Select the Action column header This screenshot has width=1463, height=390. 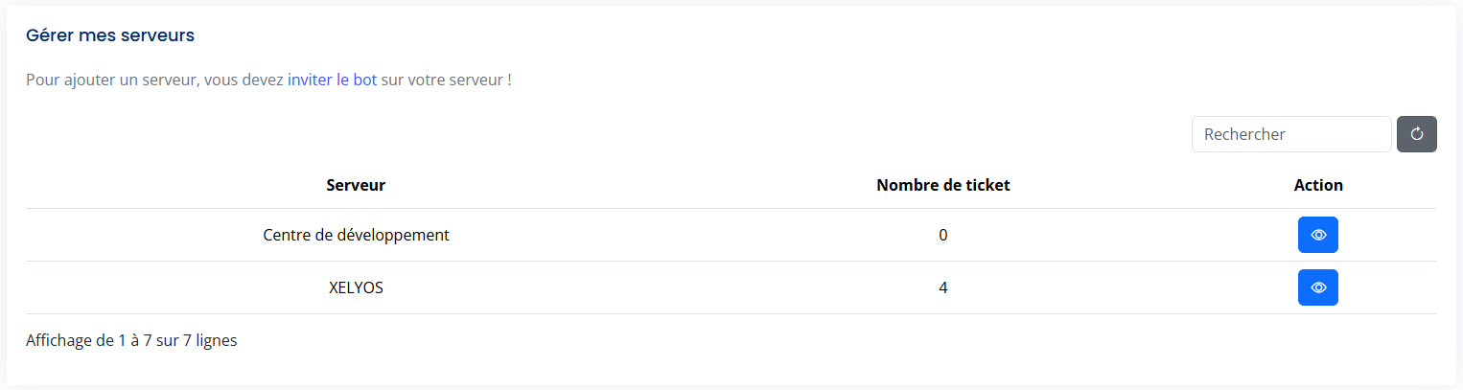(1318, 185)
